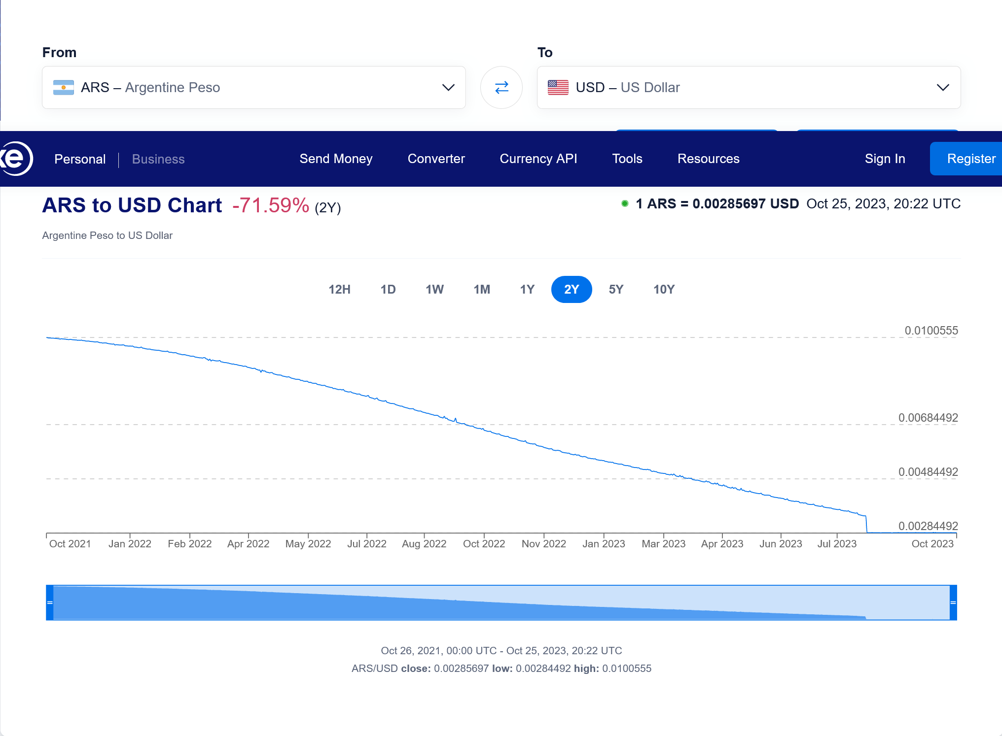Screen dimensions: 1002x736
Task: Select the 1W chart range
Action: pyautogui.click(x=434, y=290)
